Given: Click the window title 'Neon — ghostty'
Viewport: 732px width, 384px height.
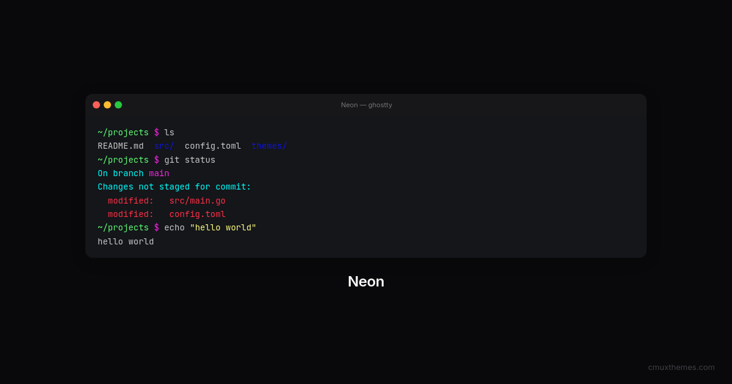Looking at the screenshot, I should point(367,105).
